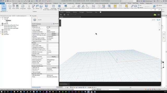Click Modifier button for Options d'affichage des graphismes

point(53,35)
